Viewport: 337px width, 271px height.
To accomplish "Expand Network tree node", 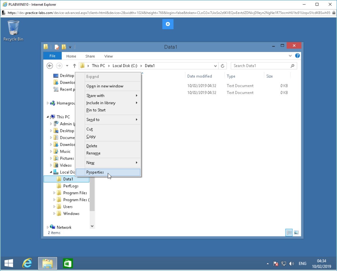I will (x=48, y=227).
